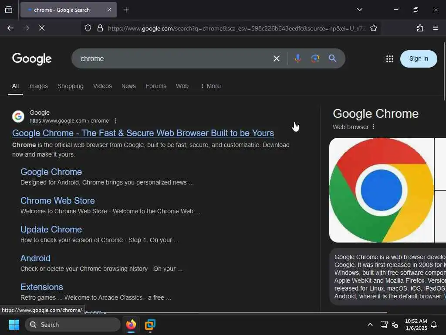Switch to Forums results tab
The image size is (446, 335).
click(x=156, y=86)
